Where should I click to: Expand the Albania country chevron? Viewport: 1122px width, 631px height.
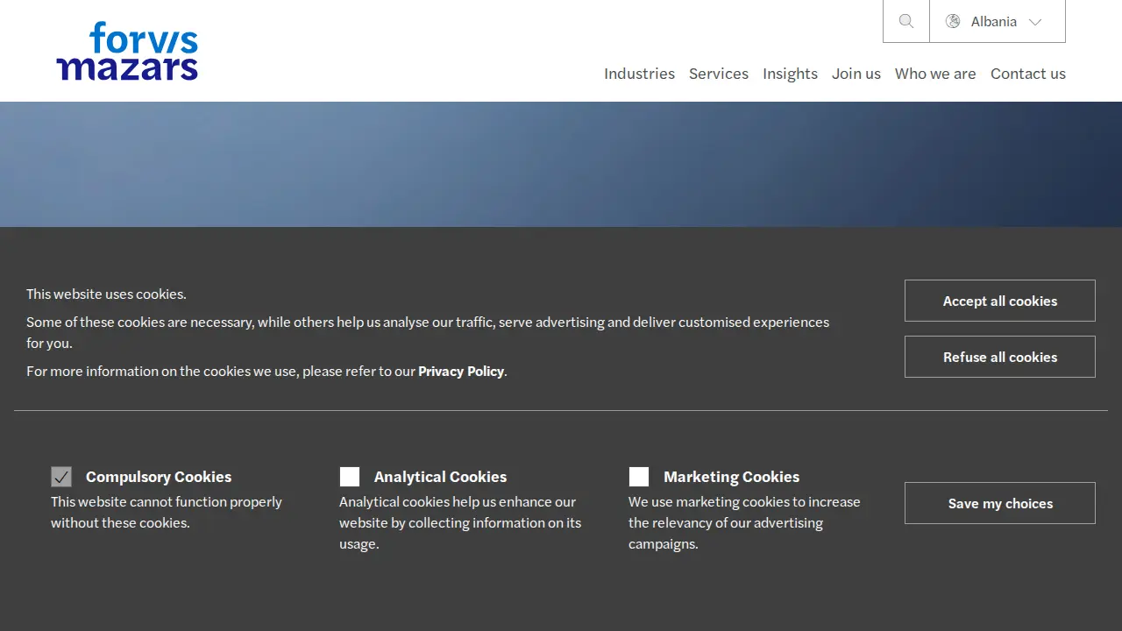pyautogui.click(x=1035, y=22)
